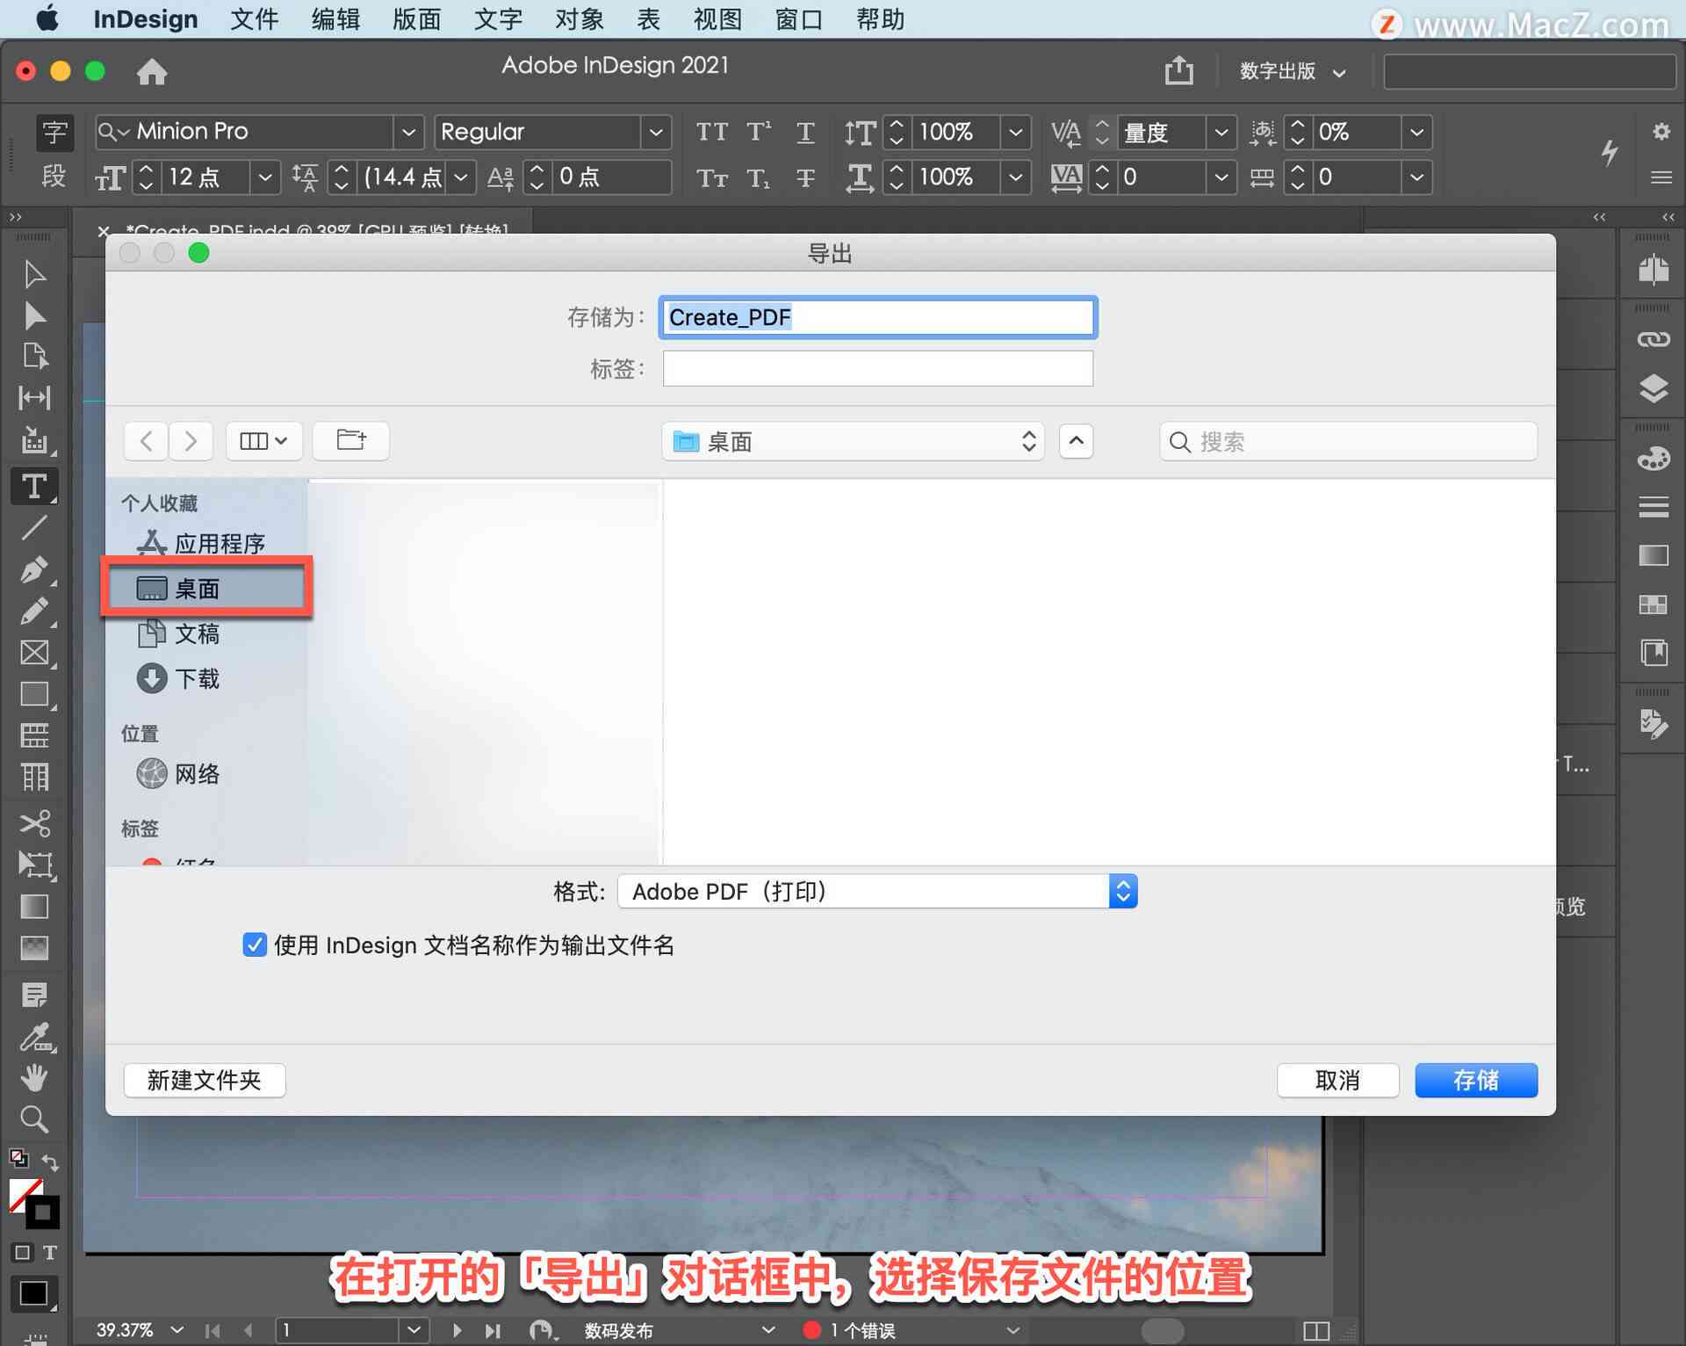
Task: Open the 12 pt font size dropdown
Action: tap(265, 177)
